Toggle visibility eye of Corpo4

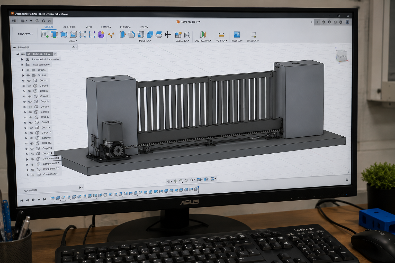pos(30,96)
